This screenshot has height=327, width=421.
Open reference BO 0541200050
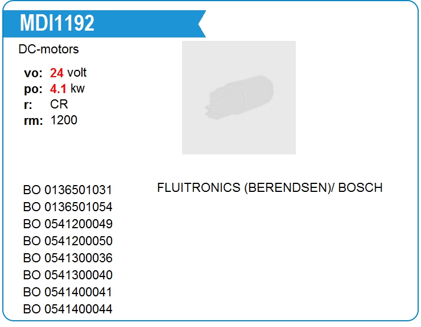click(x=68, y=241)
